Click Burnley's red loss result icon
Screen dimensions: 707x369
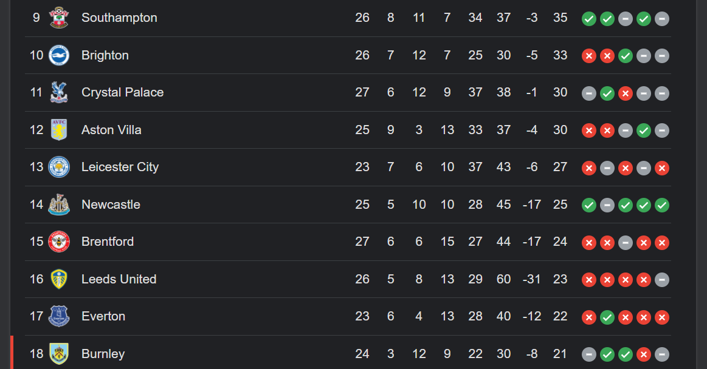point(643,354)
